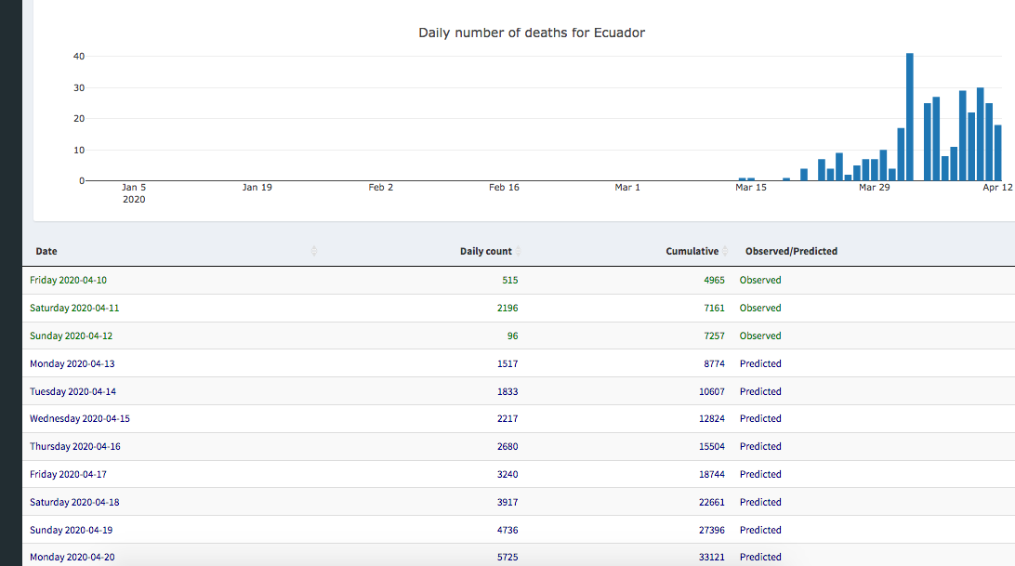Click the Date column header text
The width and height of the screenshot is (1015, 566).
tap(46, 251)
